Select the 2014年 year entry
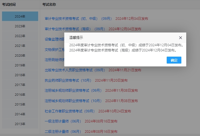Image resolution: width=200 pixels, height=136 pixels. [x=20, y=114]
